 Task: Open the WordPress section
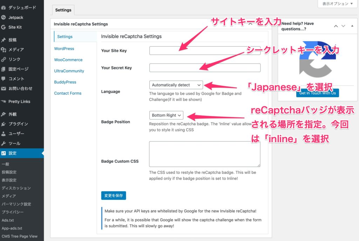[x=64, y=49]
